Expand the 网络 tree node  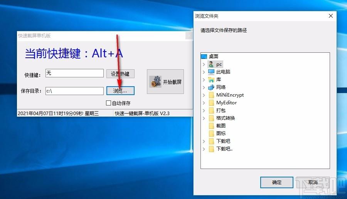click(x=204, y=87)
